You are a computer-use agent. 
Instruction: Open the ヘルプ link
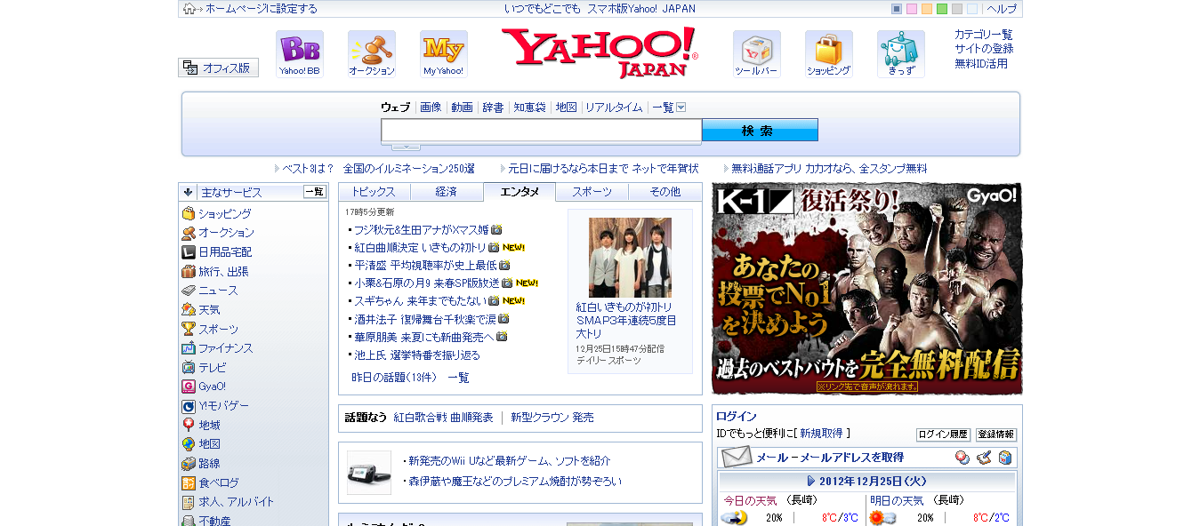pos(1002,9)
